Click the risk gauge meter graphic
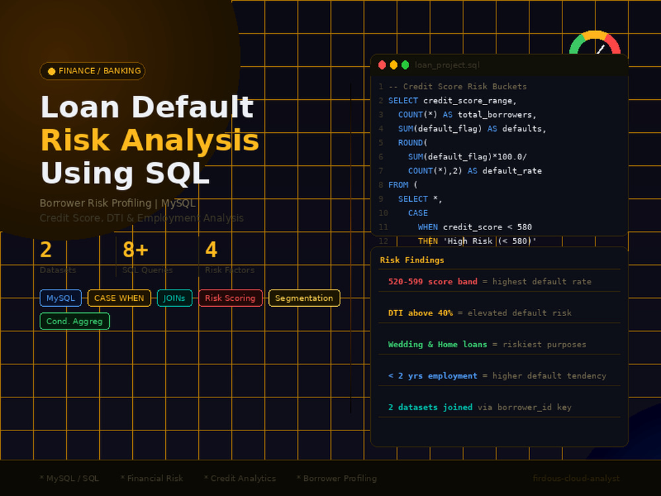This screenshot has height=496, width=661. [595, 42]
